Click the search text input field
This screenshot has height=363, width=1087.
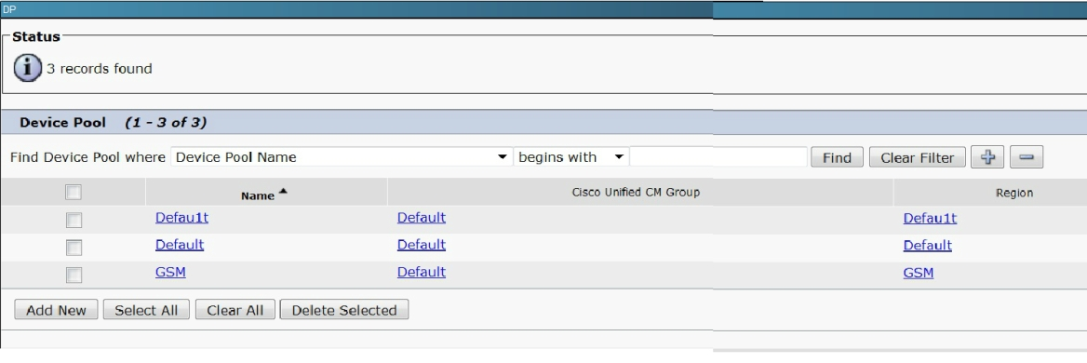pyautogui.click(x=718, y=157)
